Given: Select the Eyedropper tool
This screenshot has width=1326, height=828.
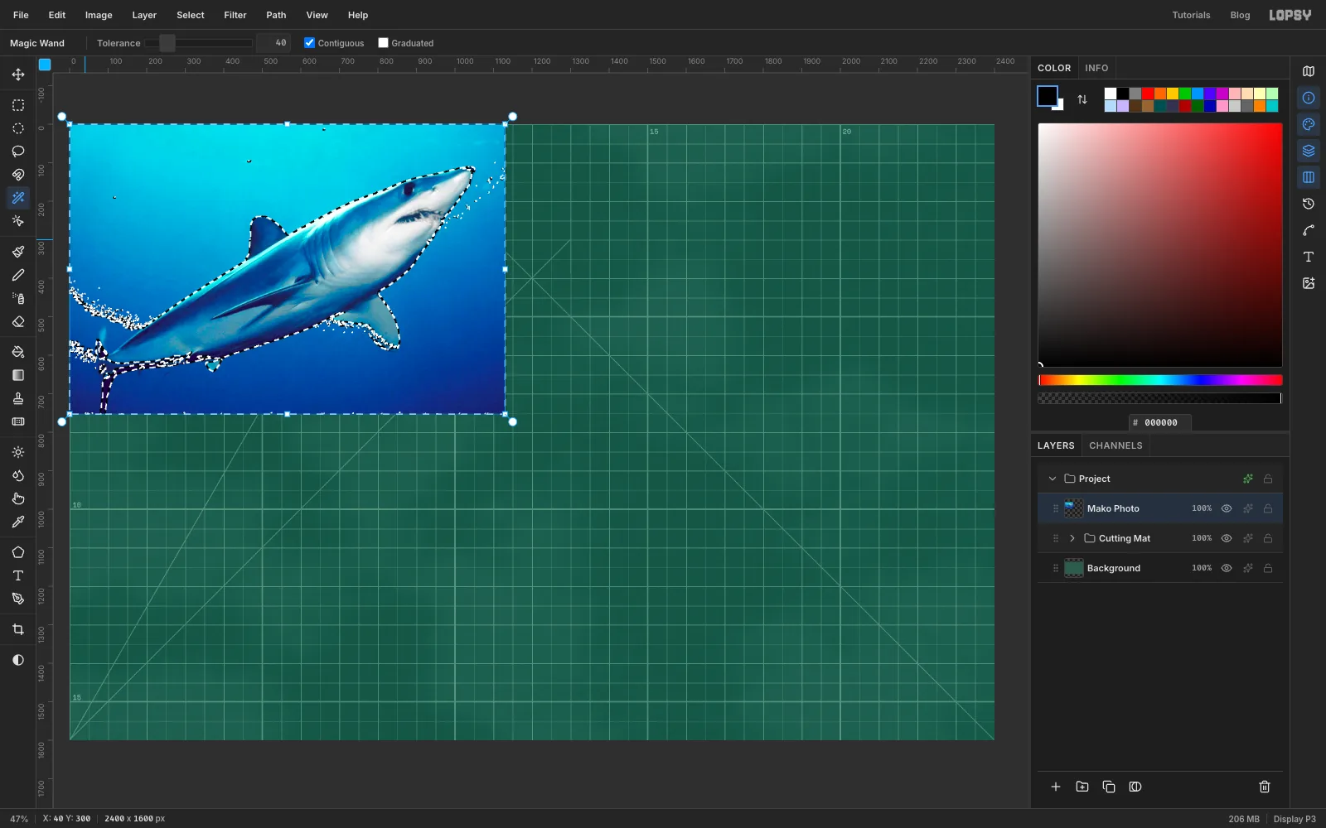Looking at the screenshot, I should pyautogui.click(x=18, y=522).
